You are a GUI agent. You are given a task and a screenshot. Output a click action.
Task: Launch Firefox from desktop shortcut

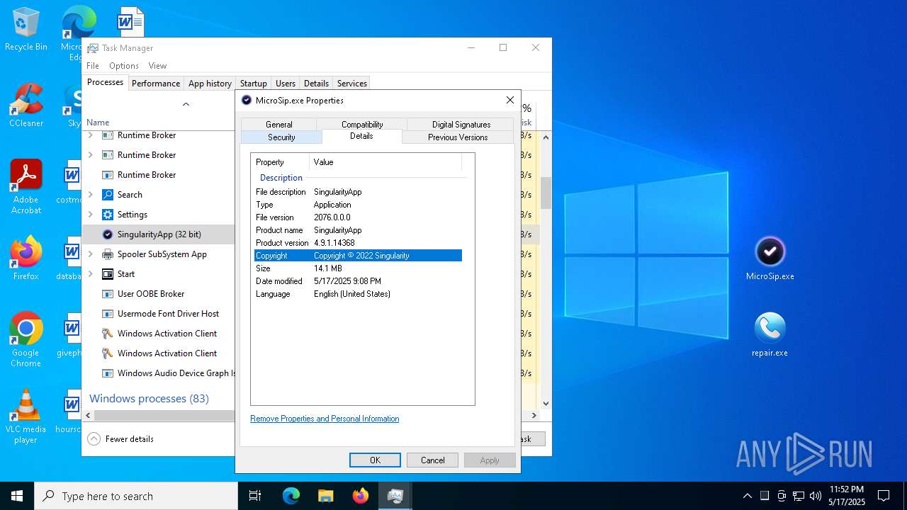click(26, 259)
